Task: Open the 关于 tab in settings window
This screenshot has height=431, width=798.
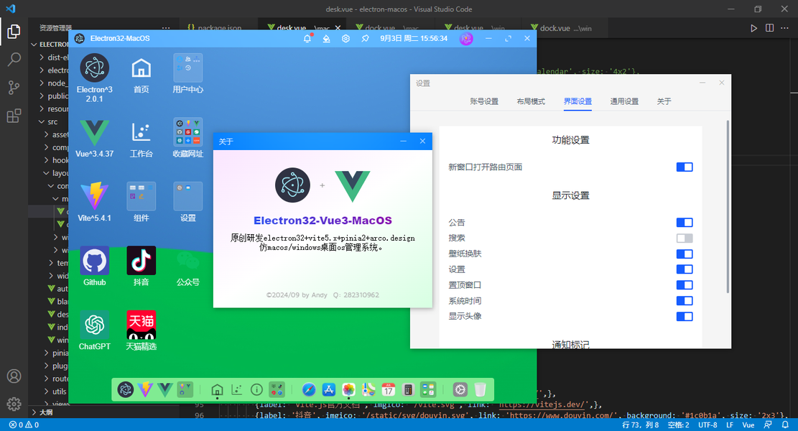Action: tap(664, 101)
